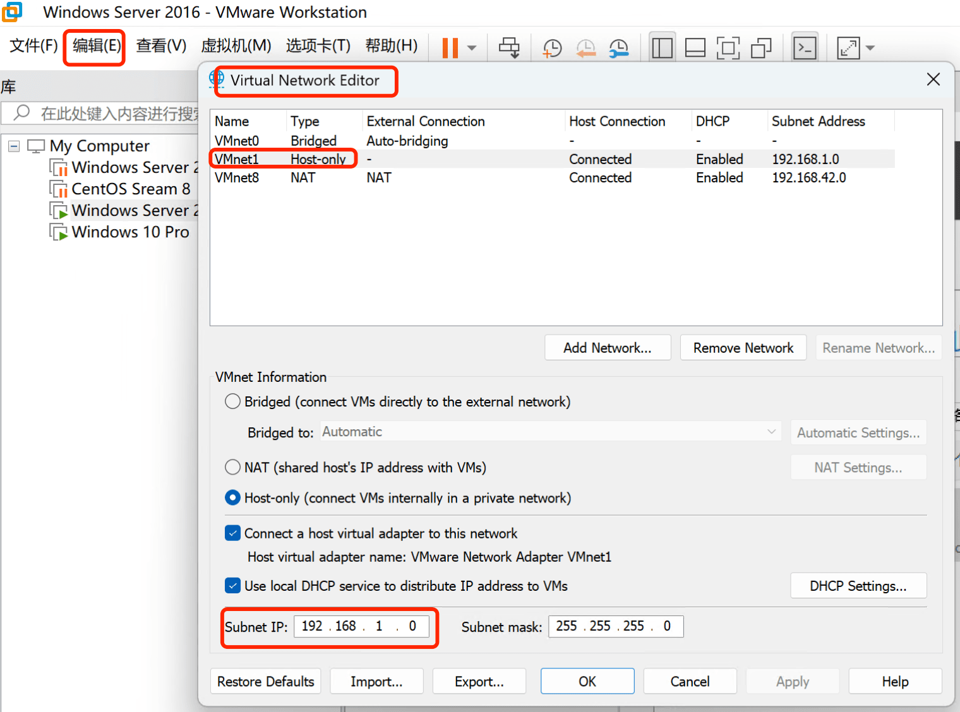The width and height of the screenshot is (960, 712).
Task: Click the DHCP Settings button
Action: (x=858, y=586)
